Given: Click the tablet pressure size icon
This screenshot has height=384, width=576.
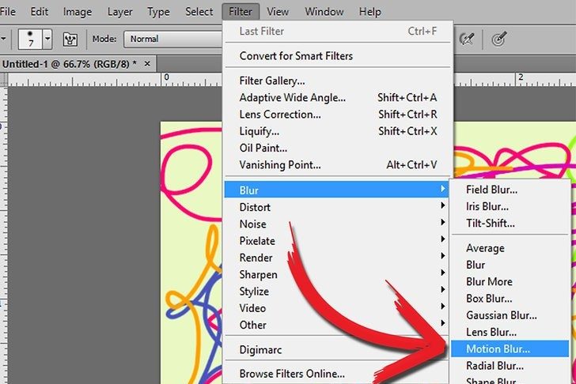Looking at the screenshot, I should click(x=499, y=39).
